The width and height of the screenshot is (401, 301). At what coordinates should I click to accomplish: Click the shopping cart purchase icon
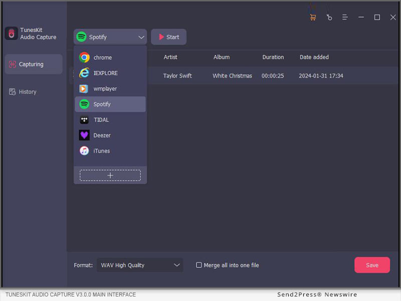click(x=313, y=17)
